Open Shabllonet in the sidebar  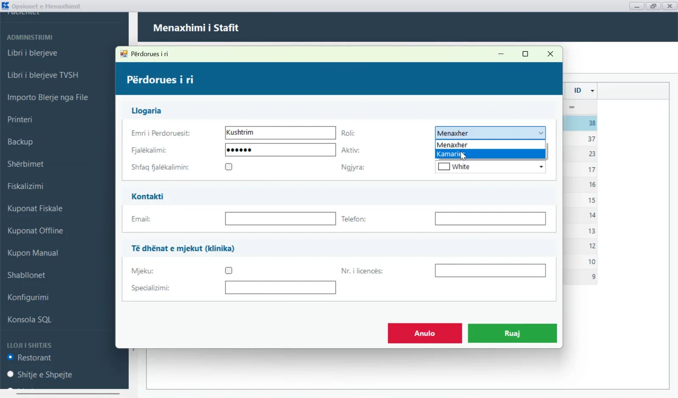tap(26, 275)
